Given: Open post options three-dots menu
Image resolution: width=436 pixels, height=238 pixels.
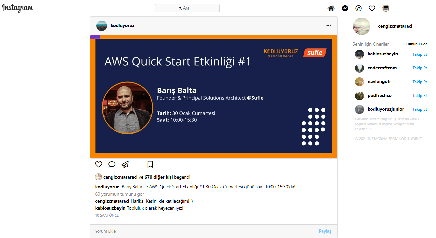Looking at the screenshot, I should 329,25.
